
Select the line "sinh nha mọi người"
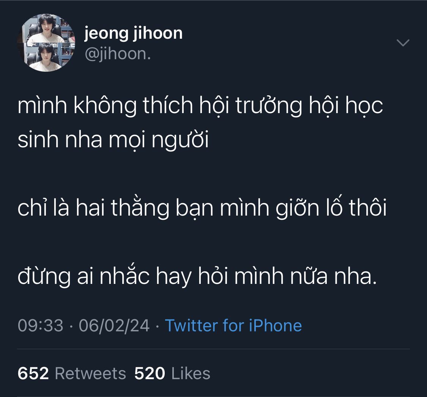point(113,140)
